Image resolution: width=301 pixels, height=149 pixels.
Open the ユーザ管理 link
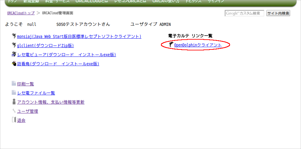(28, 111)
